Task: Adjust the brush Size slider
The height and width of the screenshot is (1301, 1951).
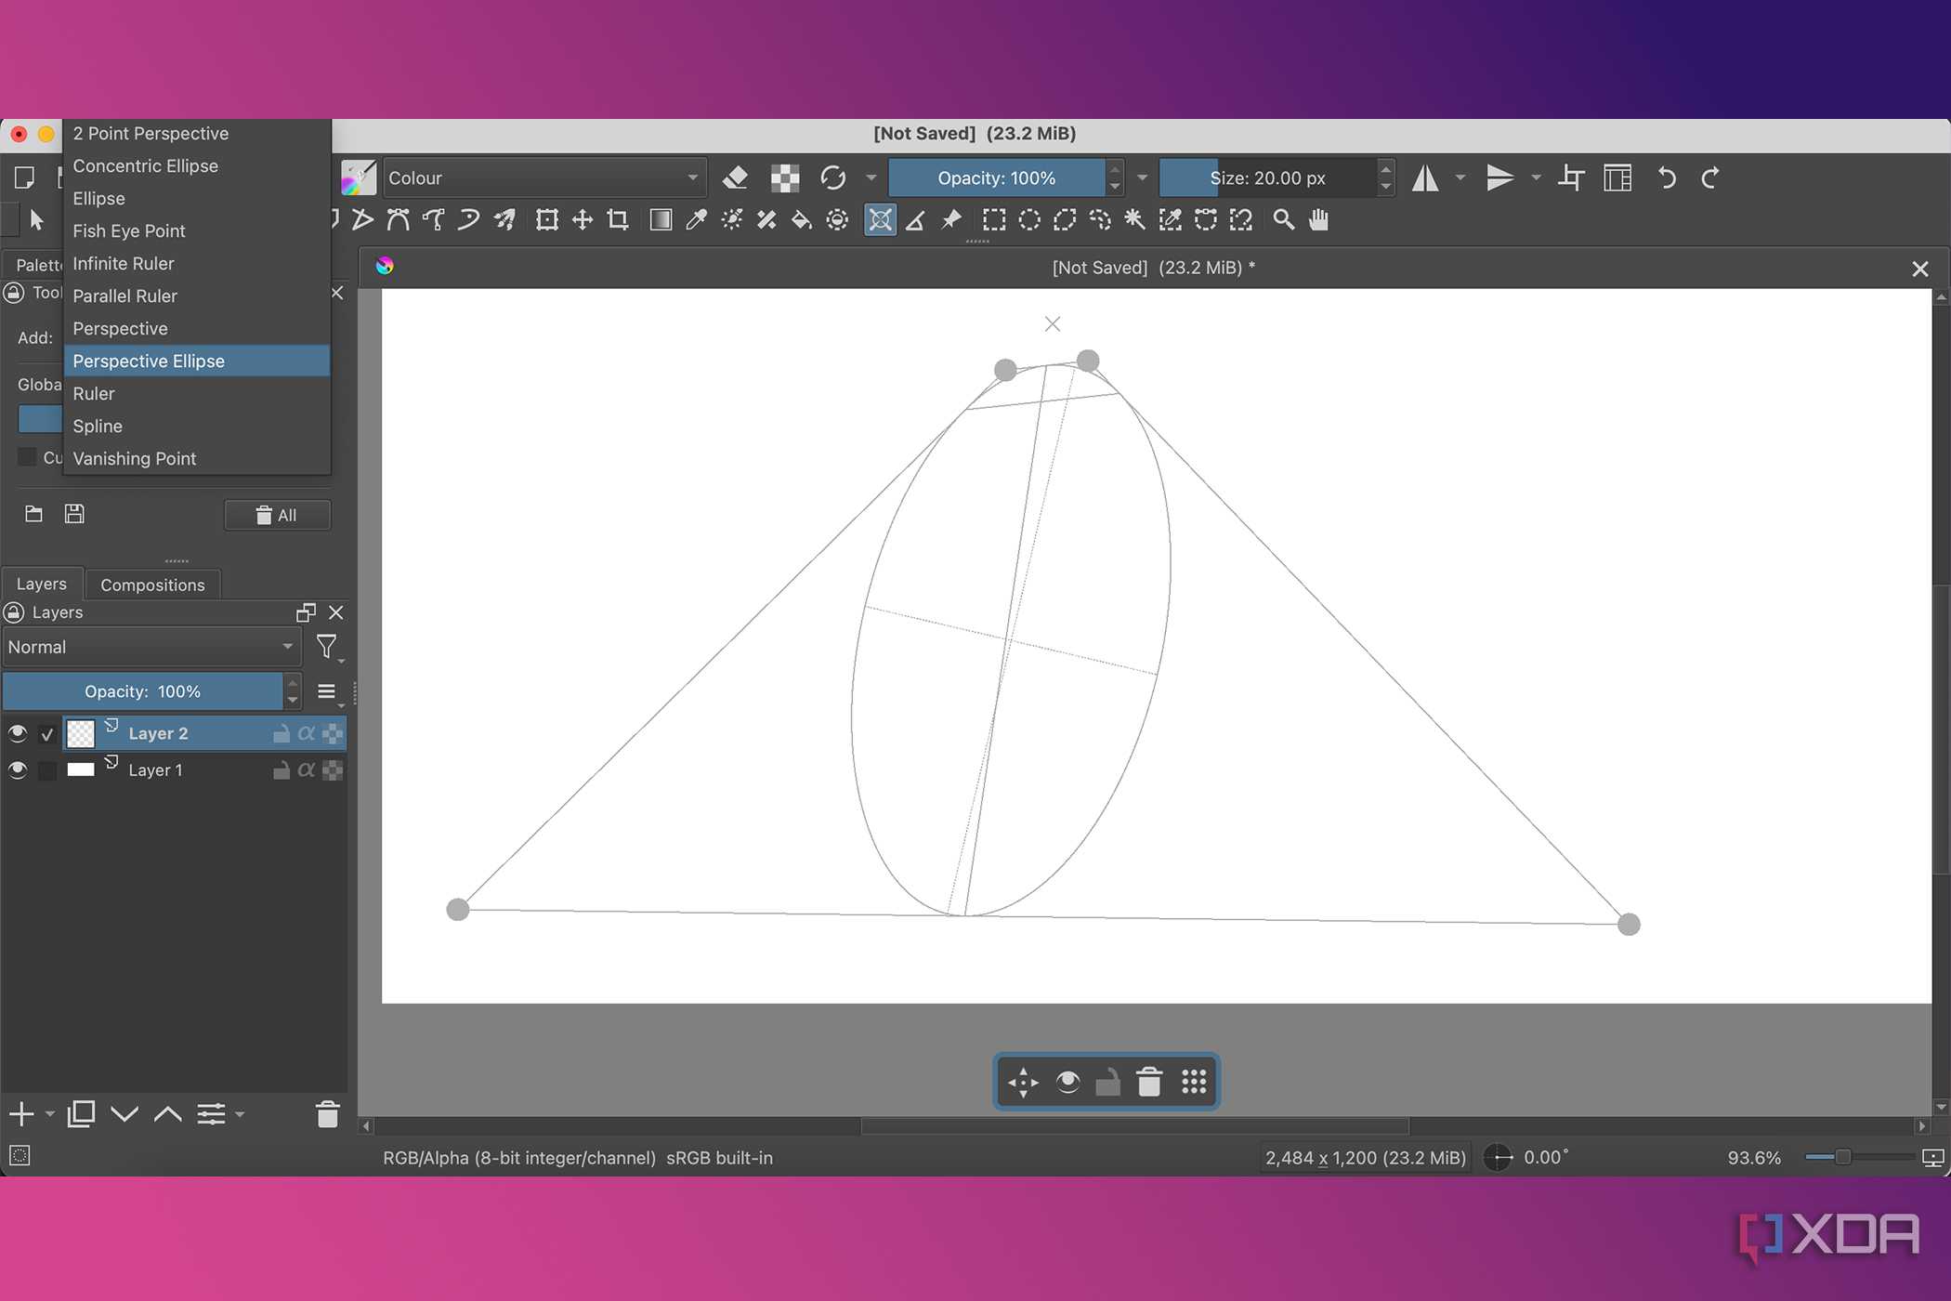Action: tap(1267, 177)
